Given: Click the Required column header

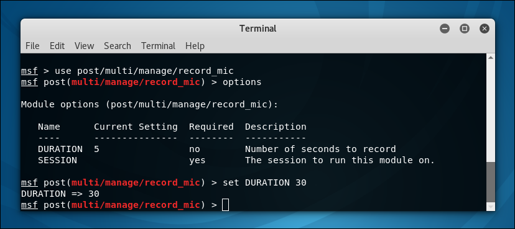Looking at the screenshot, I should coord(211,127).
